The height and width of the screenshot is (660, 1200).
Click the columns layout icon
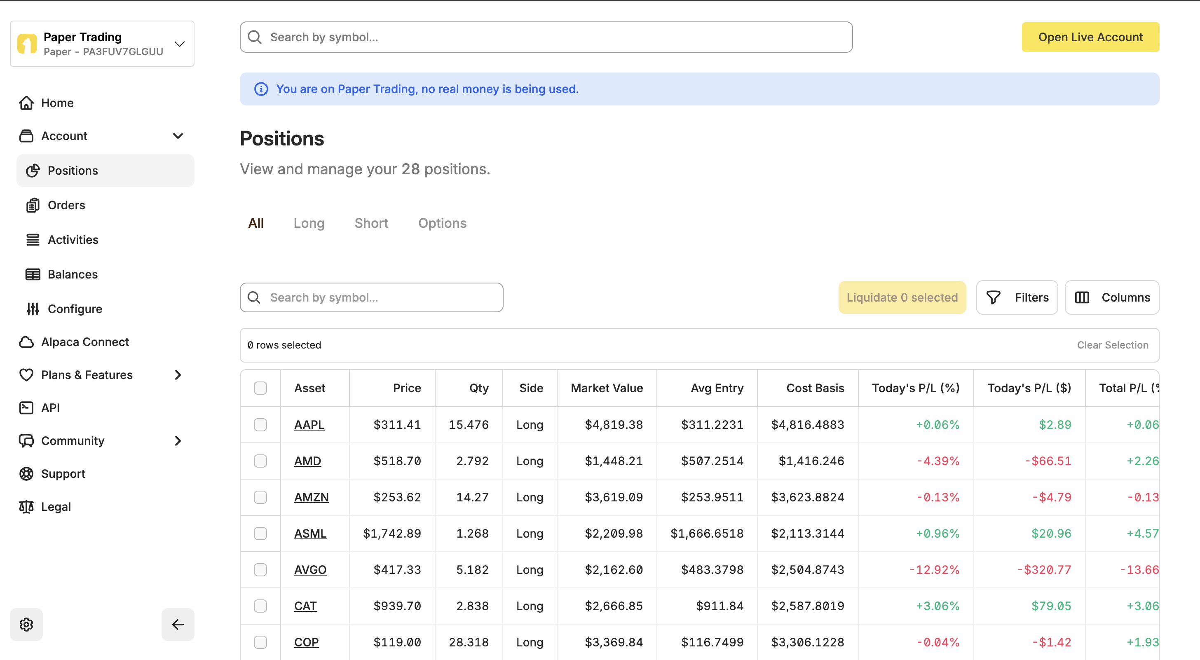pos(1082,297)
